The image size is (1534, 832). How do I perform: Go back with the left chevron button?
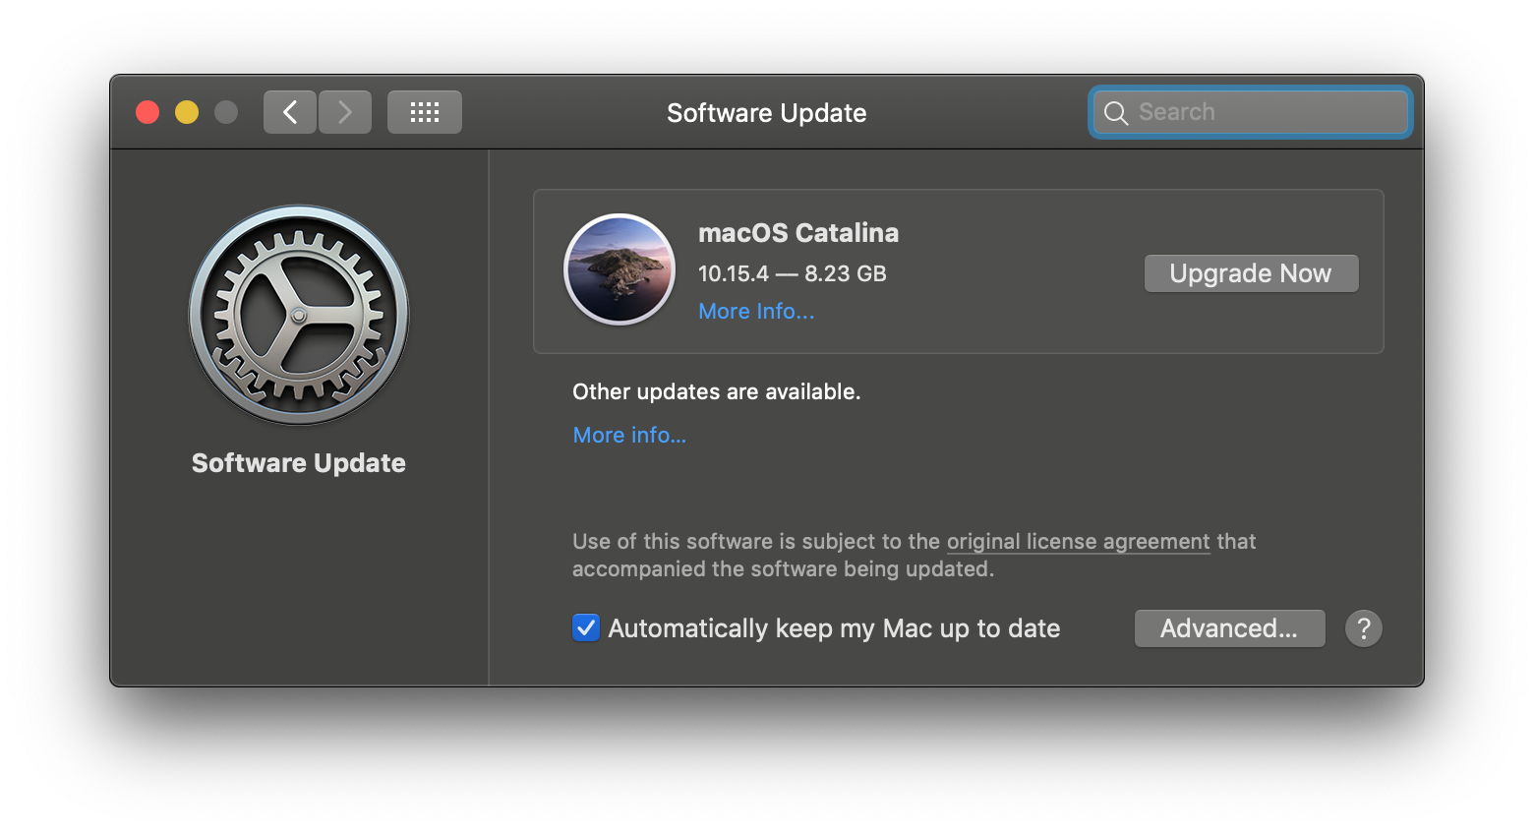click(290, 112)
